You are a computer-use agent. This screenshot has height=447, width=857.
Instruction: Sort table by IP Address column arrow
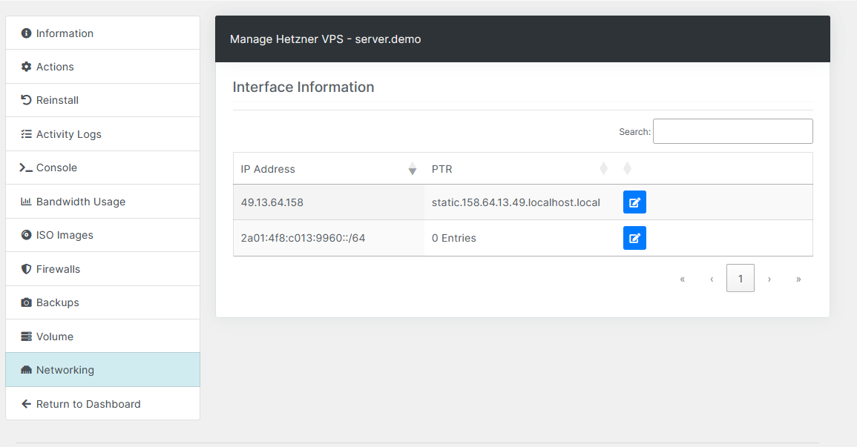click(413, 169)
